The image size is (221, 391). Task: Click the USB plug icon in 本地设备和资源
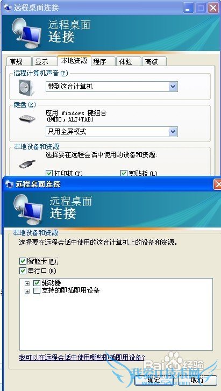[27, 164]
